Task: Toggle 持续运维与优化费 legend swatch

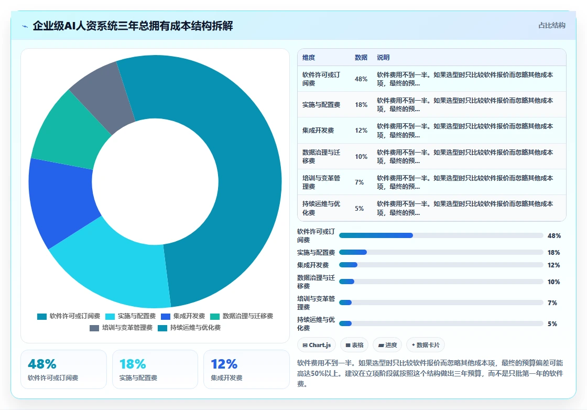Action: 162,328
